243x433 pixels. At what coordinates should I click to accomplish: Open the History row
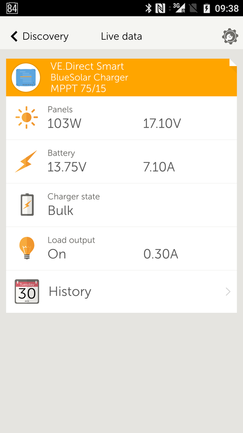point(121,292)
